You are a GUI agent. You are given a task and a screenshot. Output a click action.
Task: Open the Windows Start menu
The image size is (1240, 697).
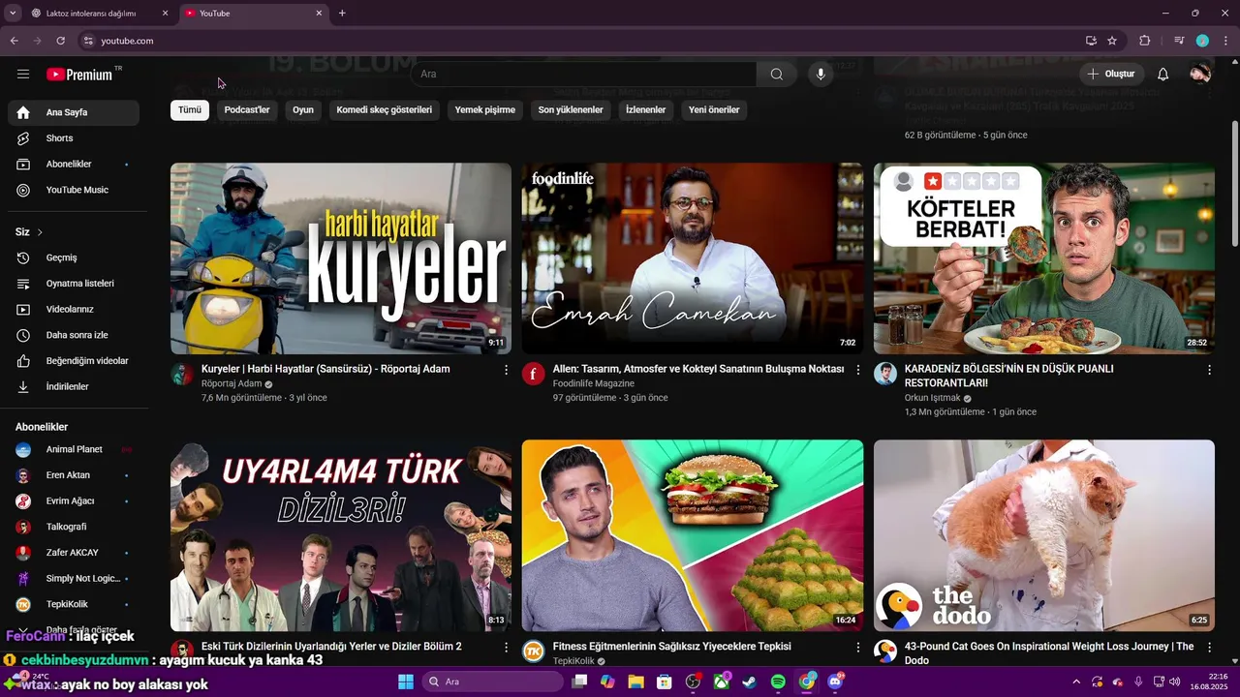point(406,682)
